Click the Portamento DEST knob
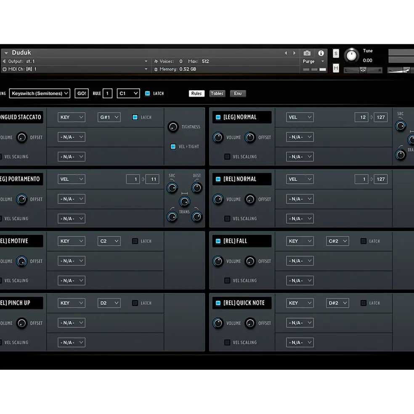Image resolution: width=414 pixels, height=414 pixels. (x=196, y=188)
